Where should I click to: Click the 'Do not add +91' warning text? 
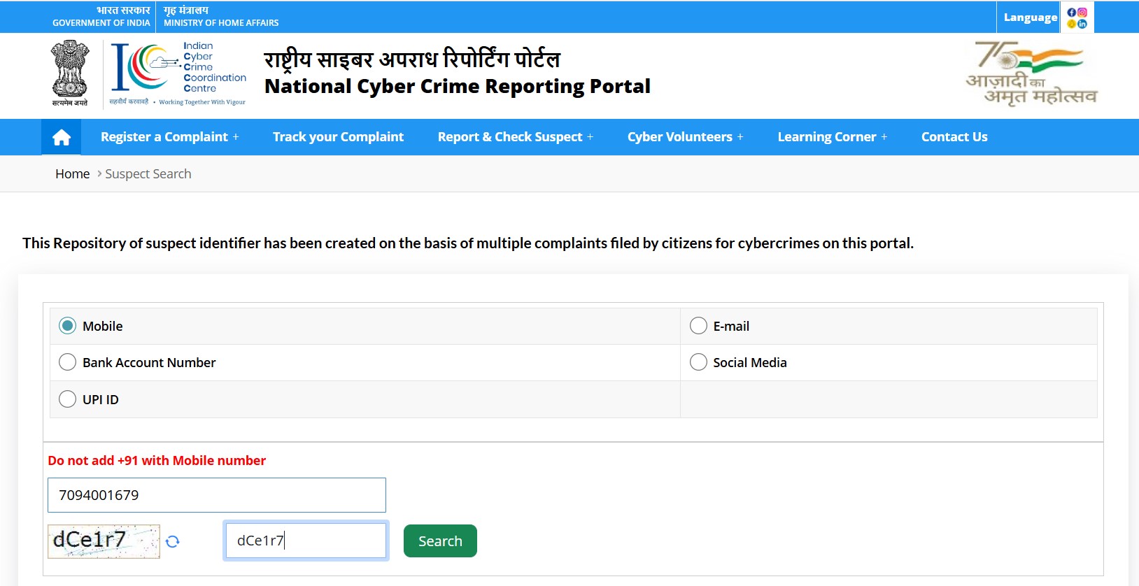pos(157,461)
